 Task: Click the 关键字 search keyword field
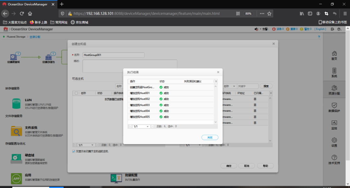pyautogui.click(x=248, y=86)
